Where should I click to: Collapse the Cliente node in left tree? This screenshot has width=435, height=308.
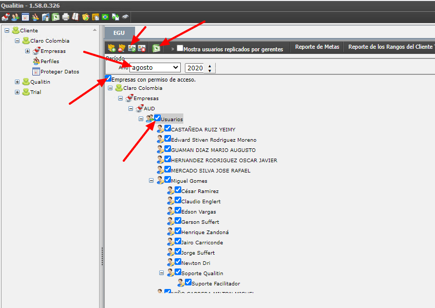(7, 30)
